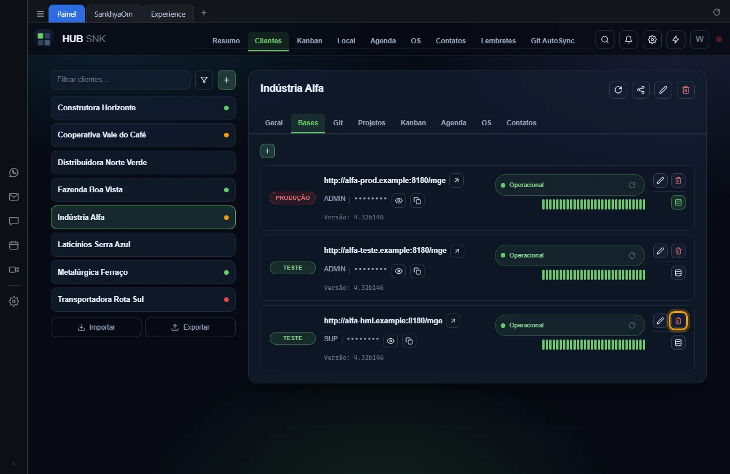Add a new client with the plus button

(x=226, y=80)
